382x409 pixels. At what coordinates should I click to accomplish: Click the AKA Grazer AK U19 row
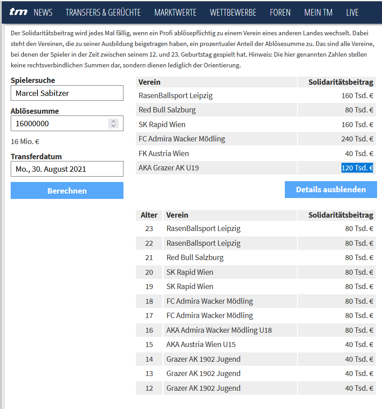click(256, 168)
